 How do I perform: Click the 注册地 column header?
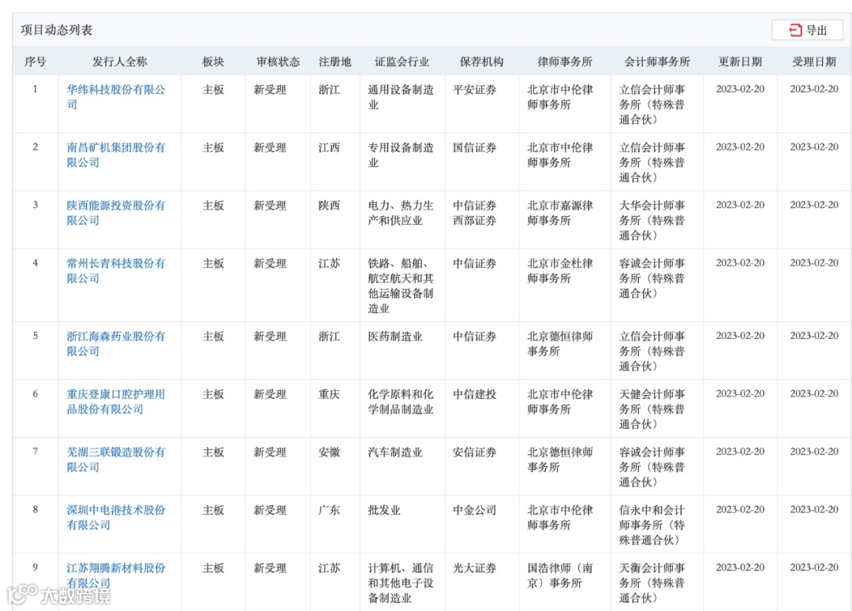pyautogui.click(x=334, y=62)
